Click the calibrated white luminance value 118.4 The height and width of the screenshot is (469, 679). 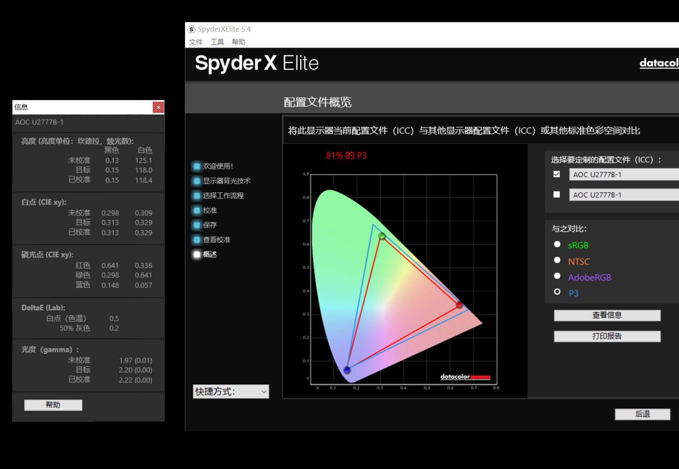(x=143, y=180)
